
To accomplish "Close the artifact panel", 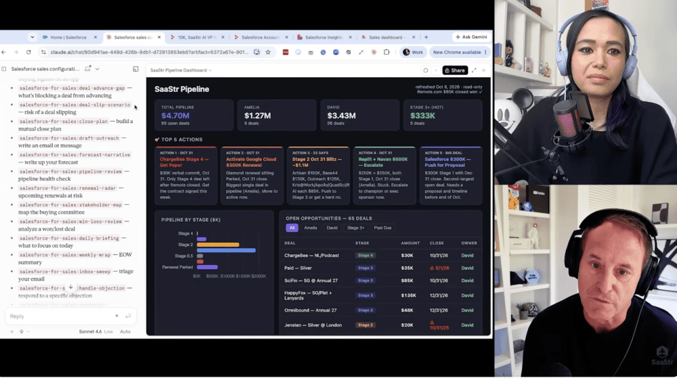I will tap(484, 70).
